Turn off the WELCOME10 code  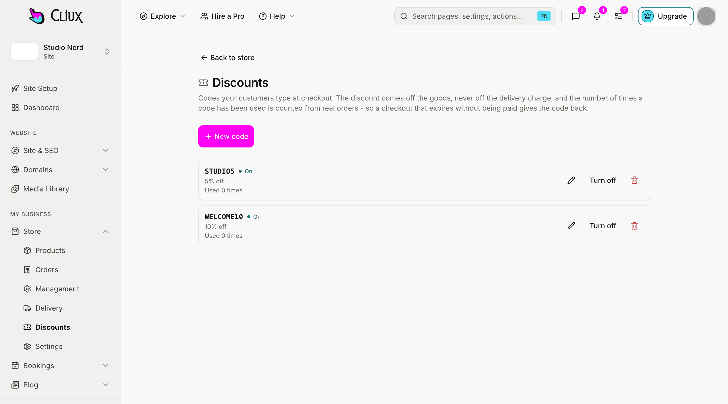(603, 226)
